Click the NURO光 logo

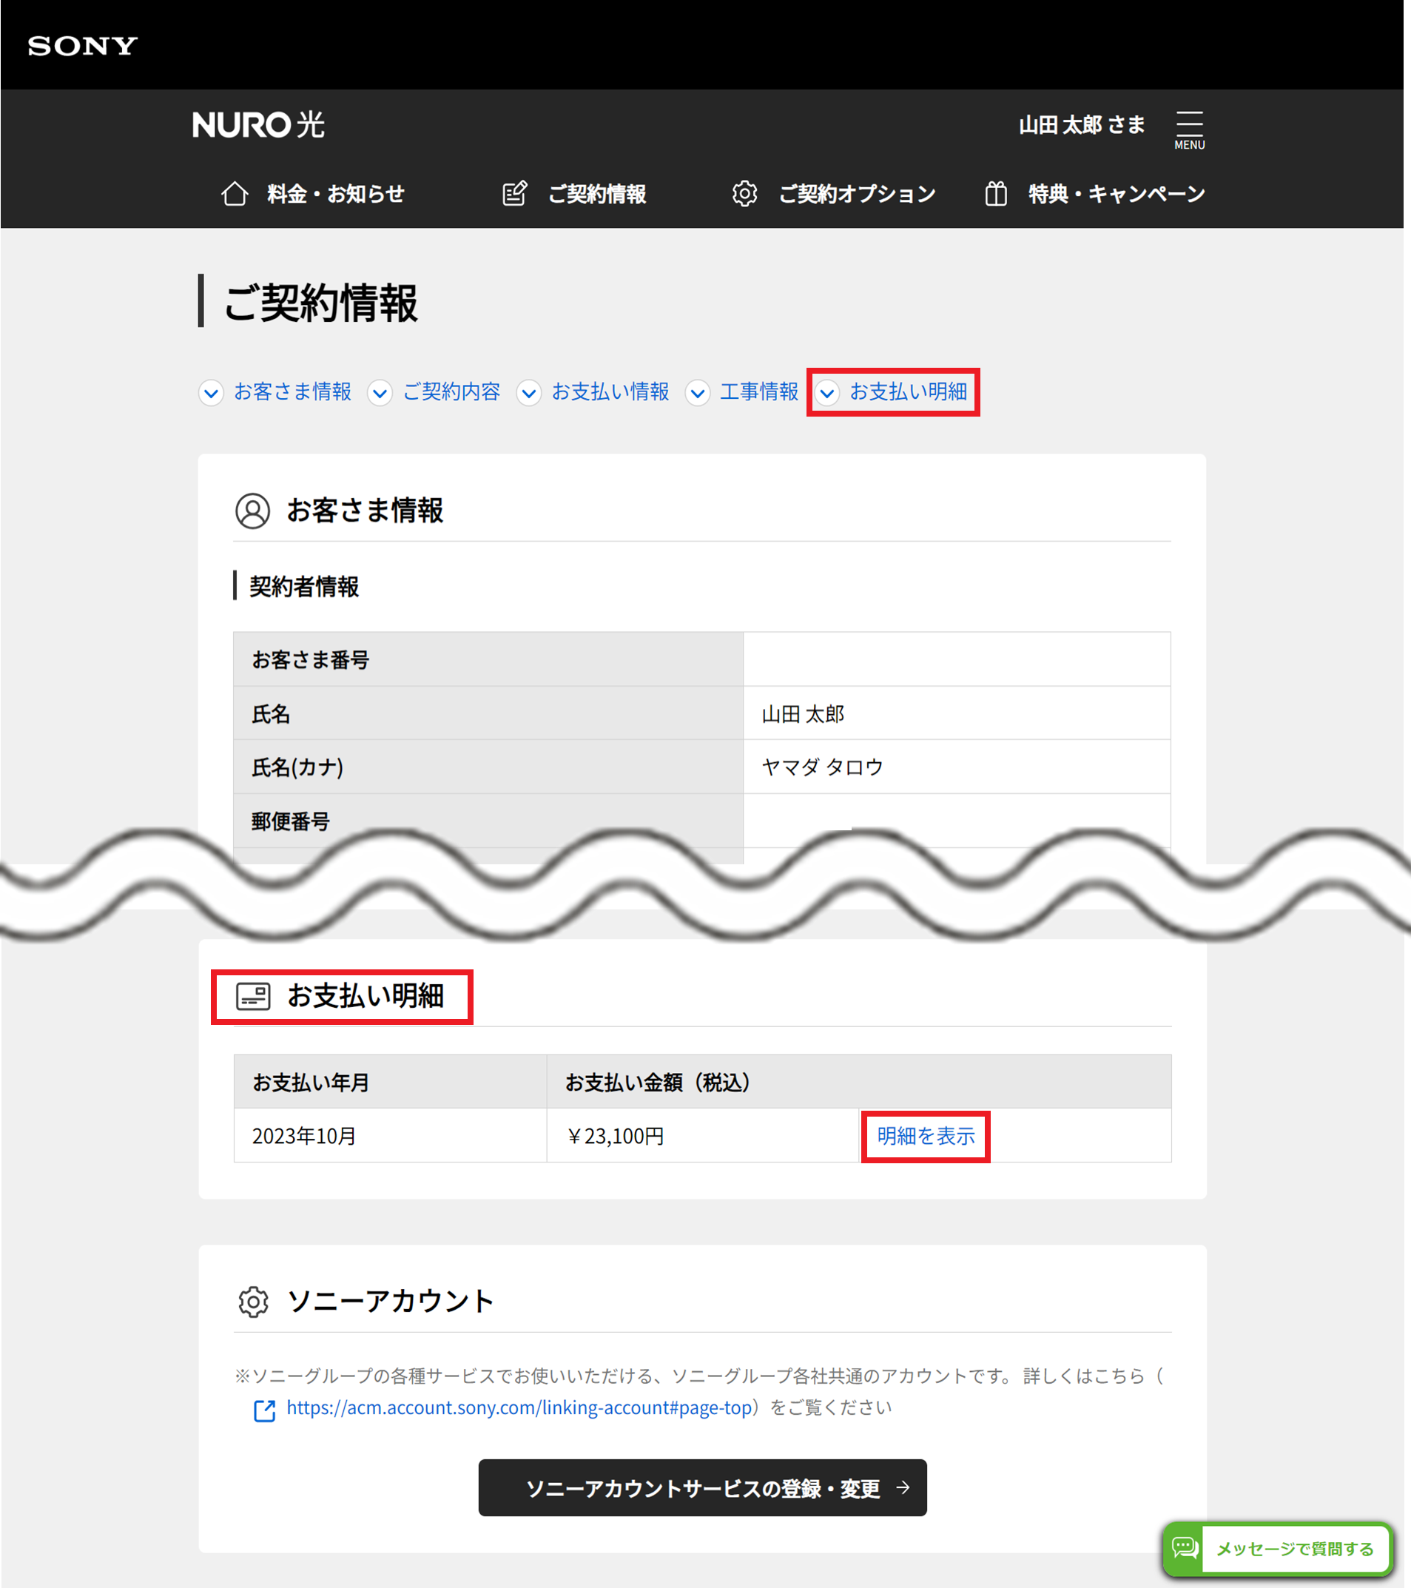(258, 125)
